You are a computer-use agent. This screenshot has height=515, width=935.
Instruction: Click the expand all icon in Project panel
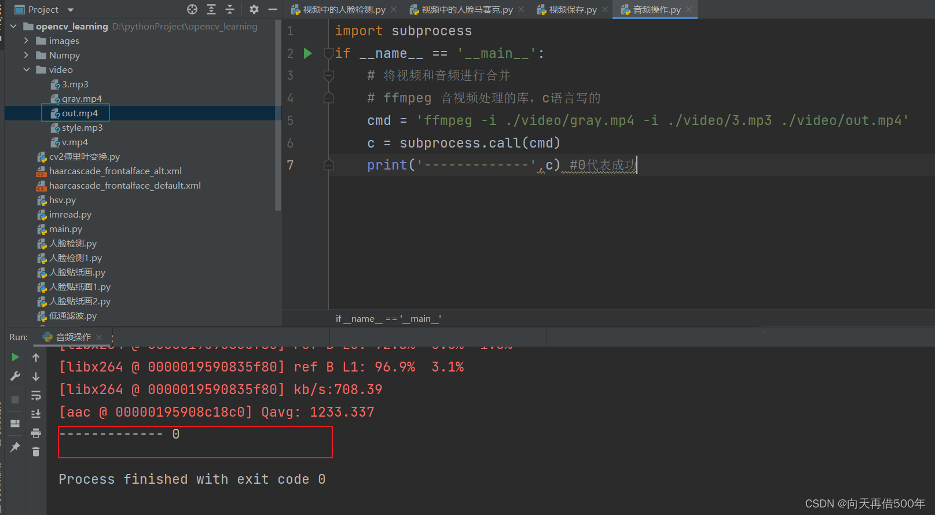(x=211, y=9)
